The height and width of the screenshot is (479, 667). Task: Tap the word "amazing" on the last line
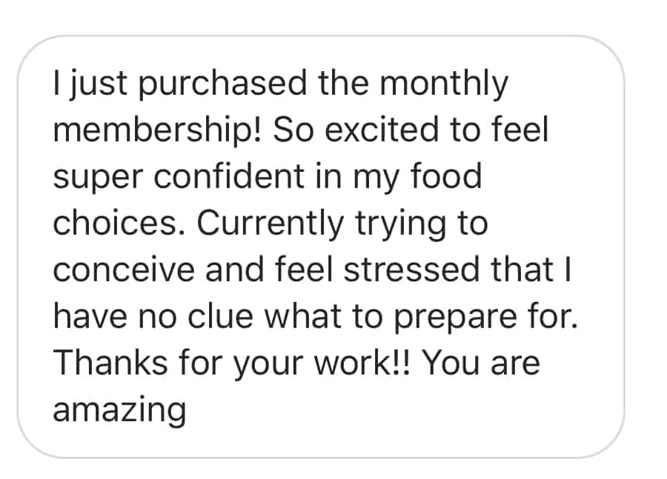tap(119, 411)
